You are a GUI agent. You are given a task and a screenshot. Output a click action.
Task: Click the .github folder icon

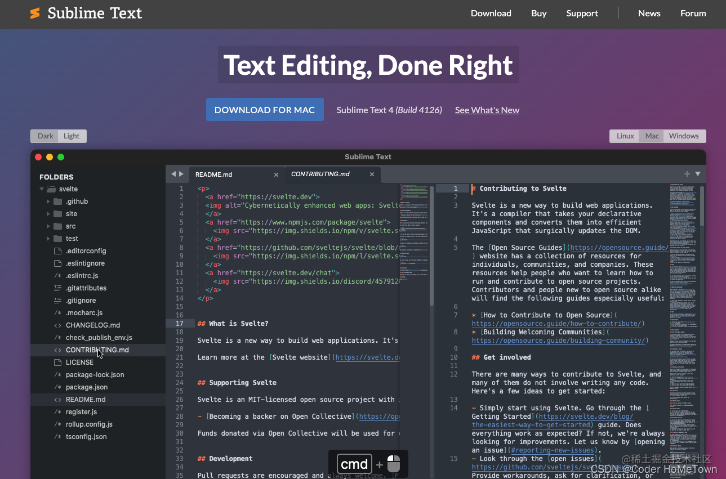[57, 202]
